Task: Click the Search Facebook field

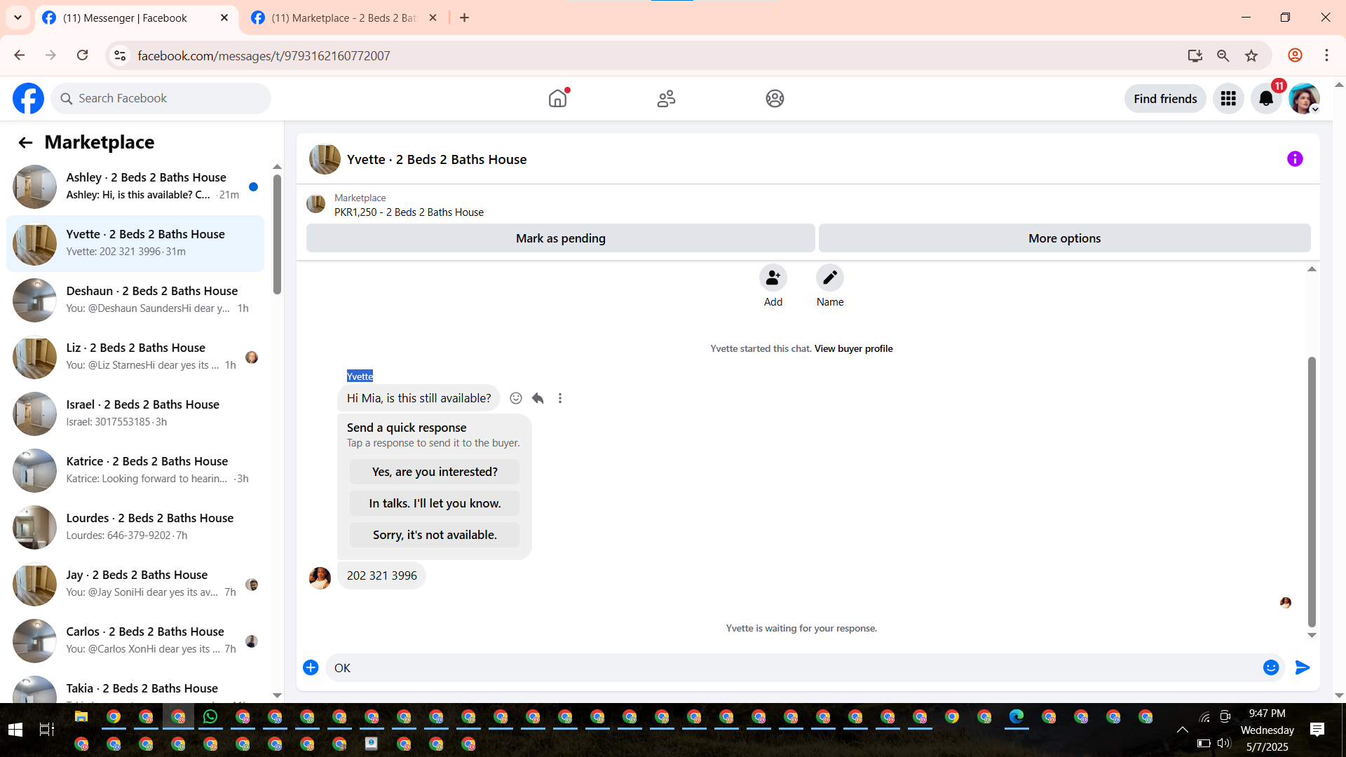Action: [161, 99]
